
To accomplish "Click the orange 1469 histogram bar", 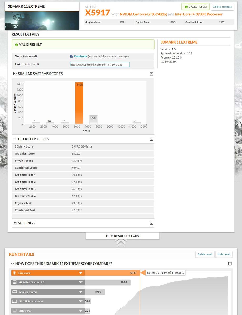I will click(x=79, y=103).
